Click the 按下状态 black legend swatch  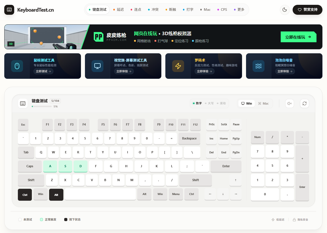click(66, 220)
